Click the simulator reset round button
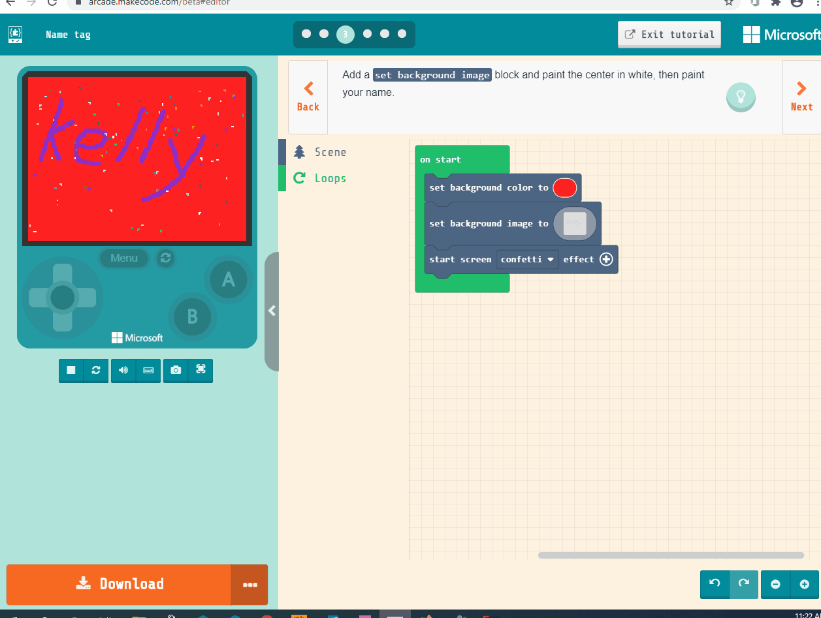Viewport: 821px width, 618px height. 166,258
